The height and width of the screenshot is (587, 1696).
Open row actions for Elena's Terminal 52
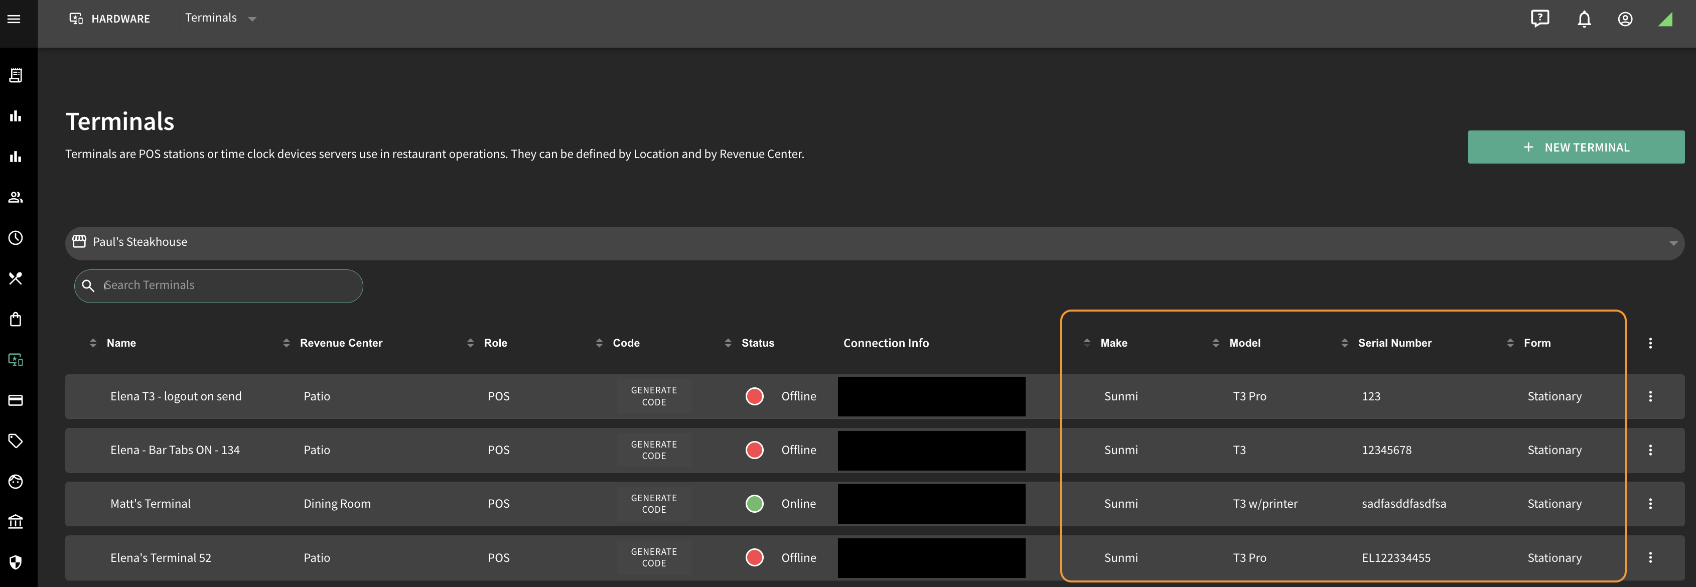[x=1650, y=557]
